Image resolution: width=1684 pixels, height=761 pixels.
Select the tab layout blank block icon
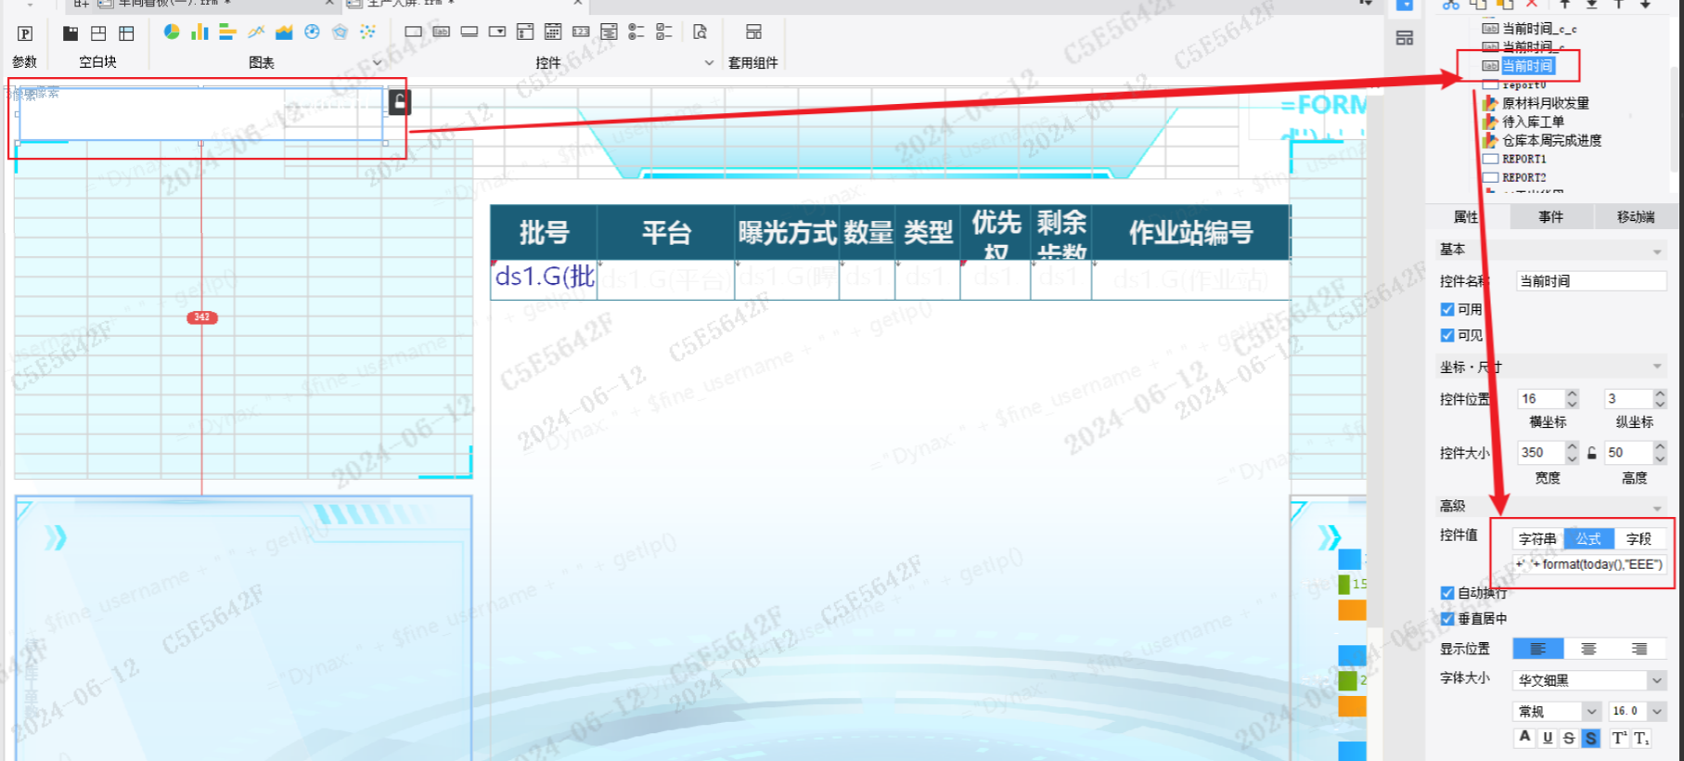126,33
